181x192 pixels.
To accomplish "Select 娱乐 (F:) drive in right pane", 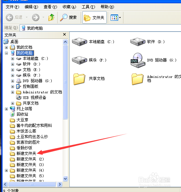I will tap(89, 60).
